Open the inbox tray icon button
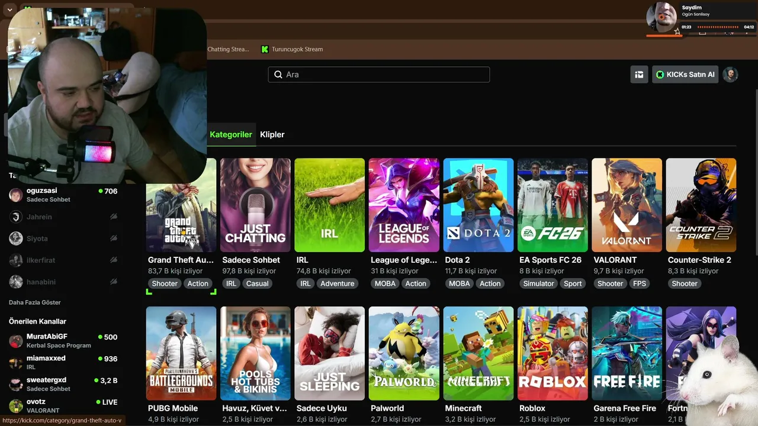Screen dimensions: 758x426 tap(639, 75)
